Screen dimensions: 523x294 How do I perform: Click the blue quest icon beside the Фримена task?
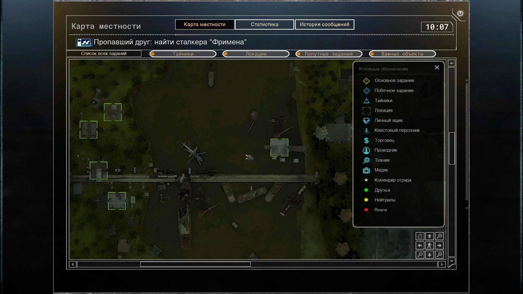point(84,42)
